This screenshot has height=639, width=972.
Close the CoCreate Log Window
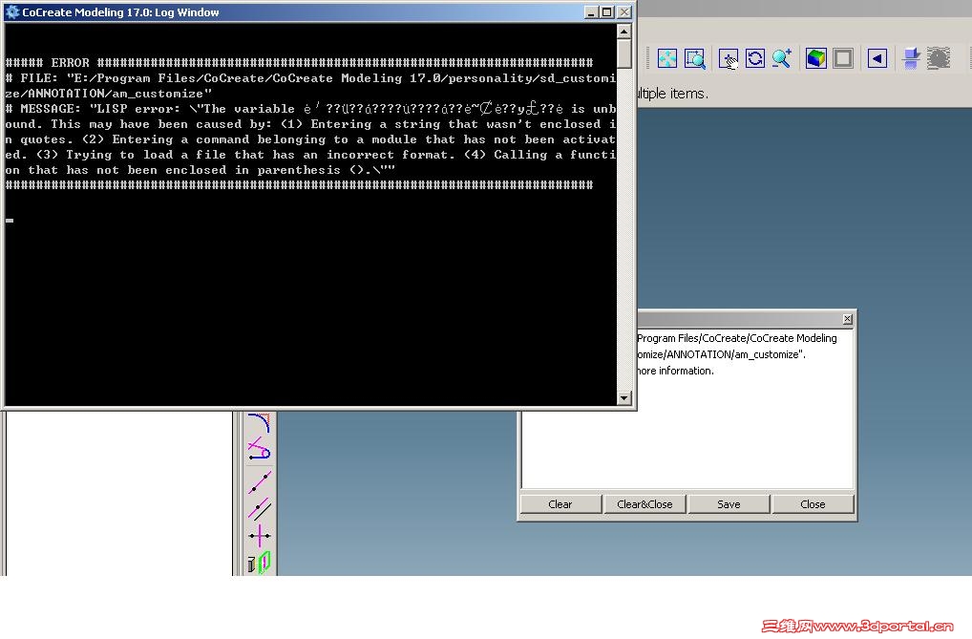click(x=624, y=11)
